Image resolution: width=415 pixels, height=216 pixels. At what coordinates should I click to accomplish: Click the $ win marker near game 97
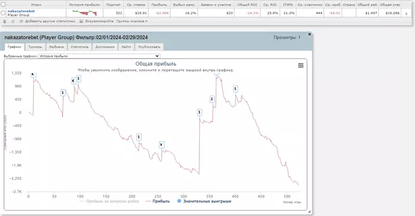[x=79, y=79]
